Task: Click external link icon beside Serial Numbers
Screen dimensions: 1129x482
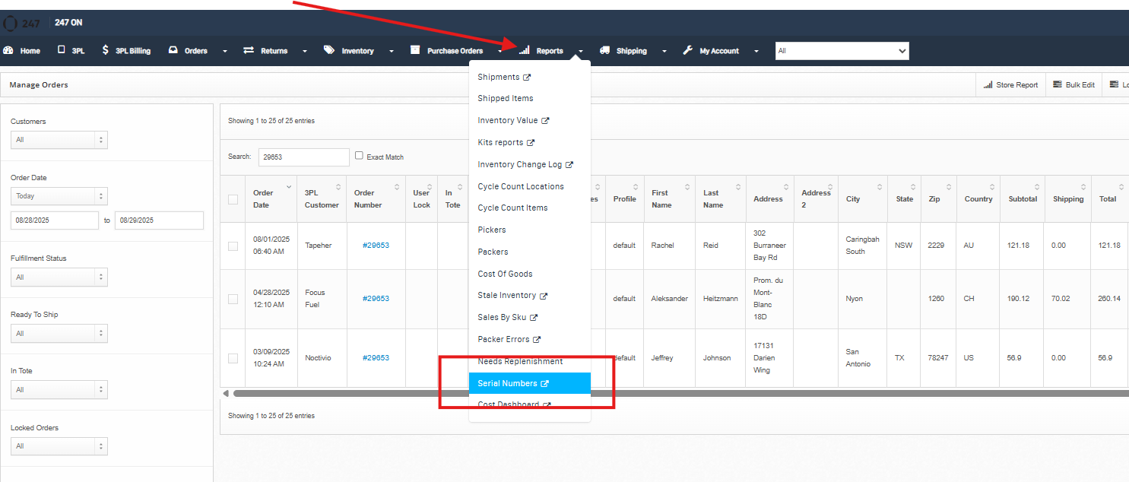Action: (544, 384)
